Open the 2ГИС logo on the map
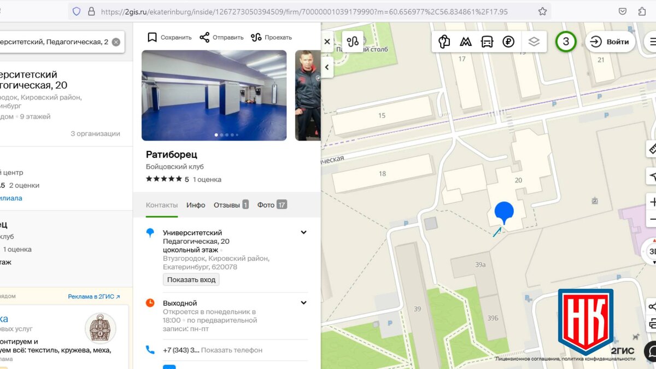Image resolution: width=656 pixels, height=369 pixels. point(623,350)
